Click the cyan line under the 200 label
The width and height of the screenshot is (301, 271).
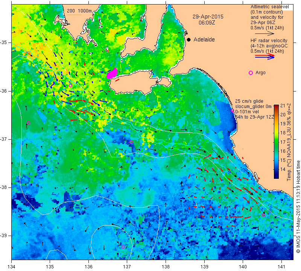[74, 15]
